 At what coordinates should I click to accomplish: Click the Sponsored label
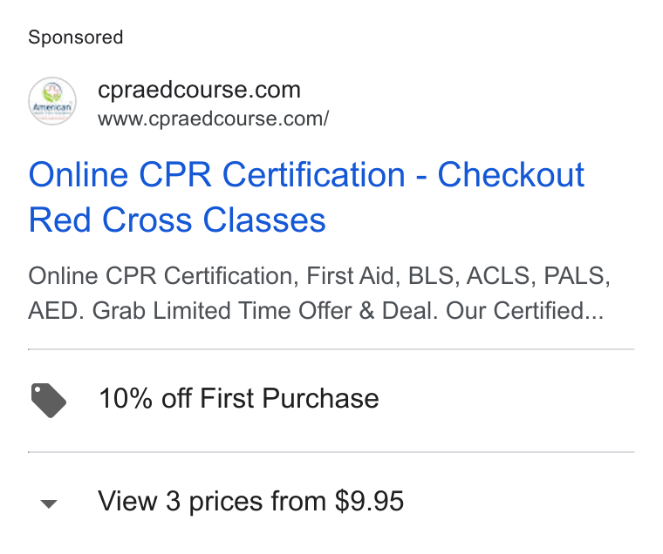[76, 37]
